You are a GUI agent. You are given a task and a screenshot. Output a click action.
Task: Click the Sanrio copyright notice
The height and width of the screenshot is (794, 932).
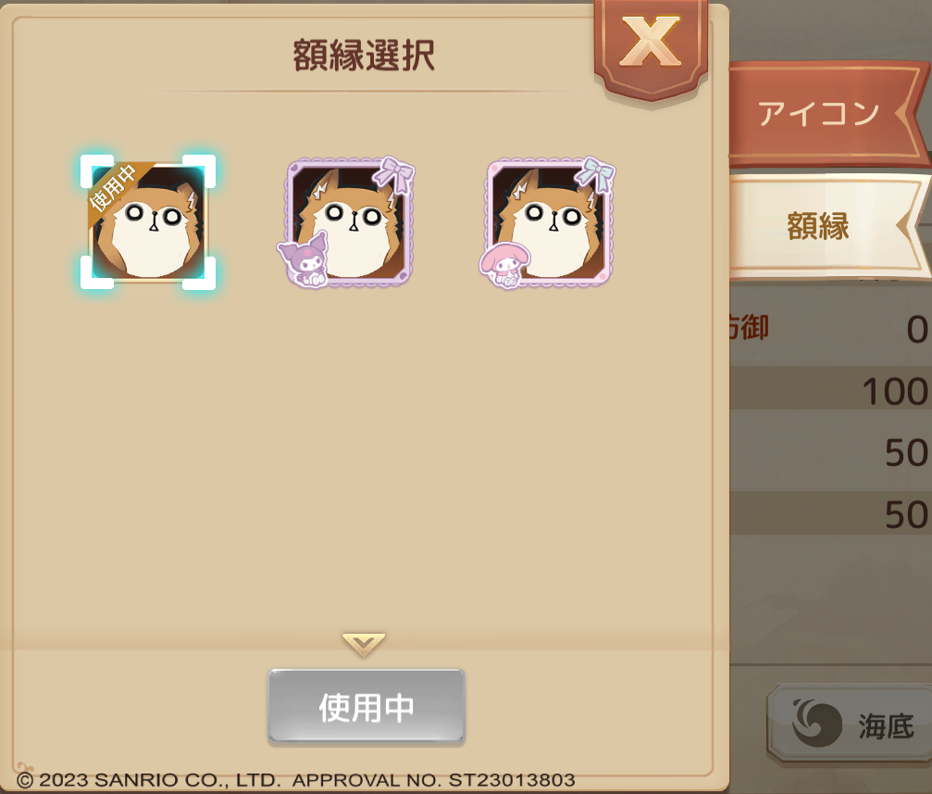tap(295, 780)
